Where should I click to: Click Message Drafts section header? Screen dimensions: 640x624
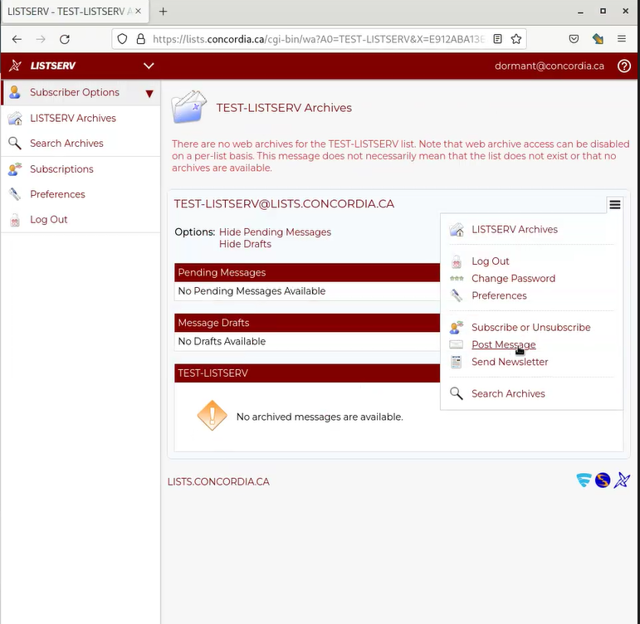307,323
